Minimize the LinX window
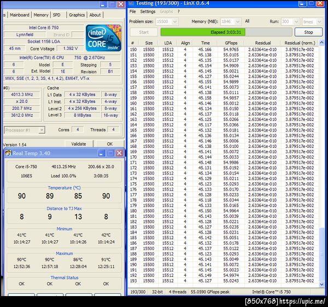328x307 pixels. click(302, 3)
